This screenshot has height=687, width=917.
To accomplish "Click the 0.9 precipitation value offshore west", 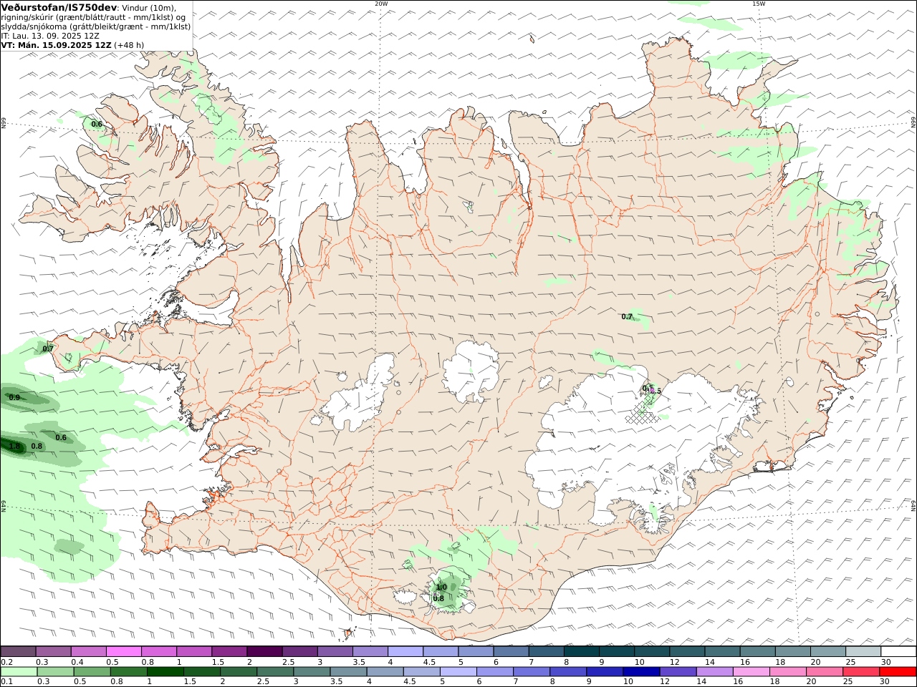I will tap(14, 397).
